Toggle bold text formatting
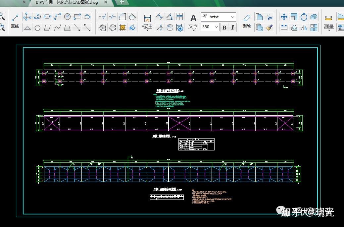Viewport: 344px width, 227px height. pos(224,28)
